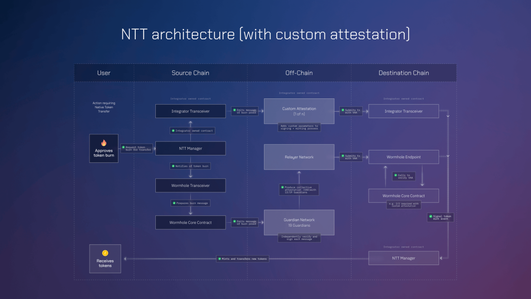Click green dot on Submits tx with VAA badge
This screenshot has height=299, width=531.
pos(343,110)
